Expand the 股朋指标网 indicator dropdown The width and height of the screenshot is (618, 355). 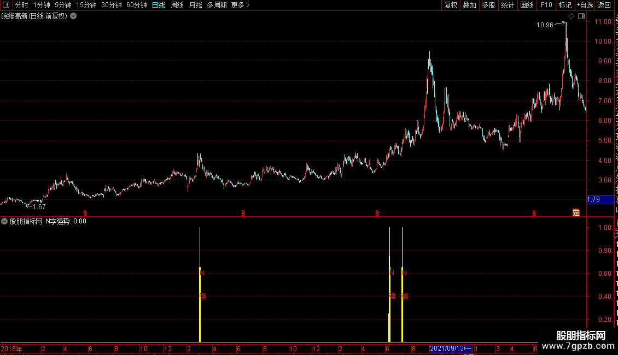[x=4, y=221]
